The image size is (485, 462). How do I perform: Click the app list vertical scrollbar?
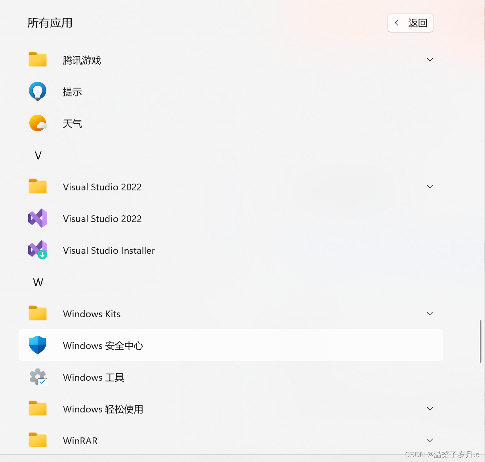click(481, 341)
